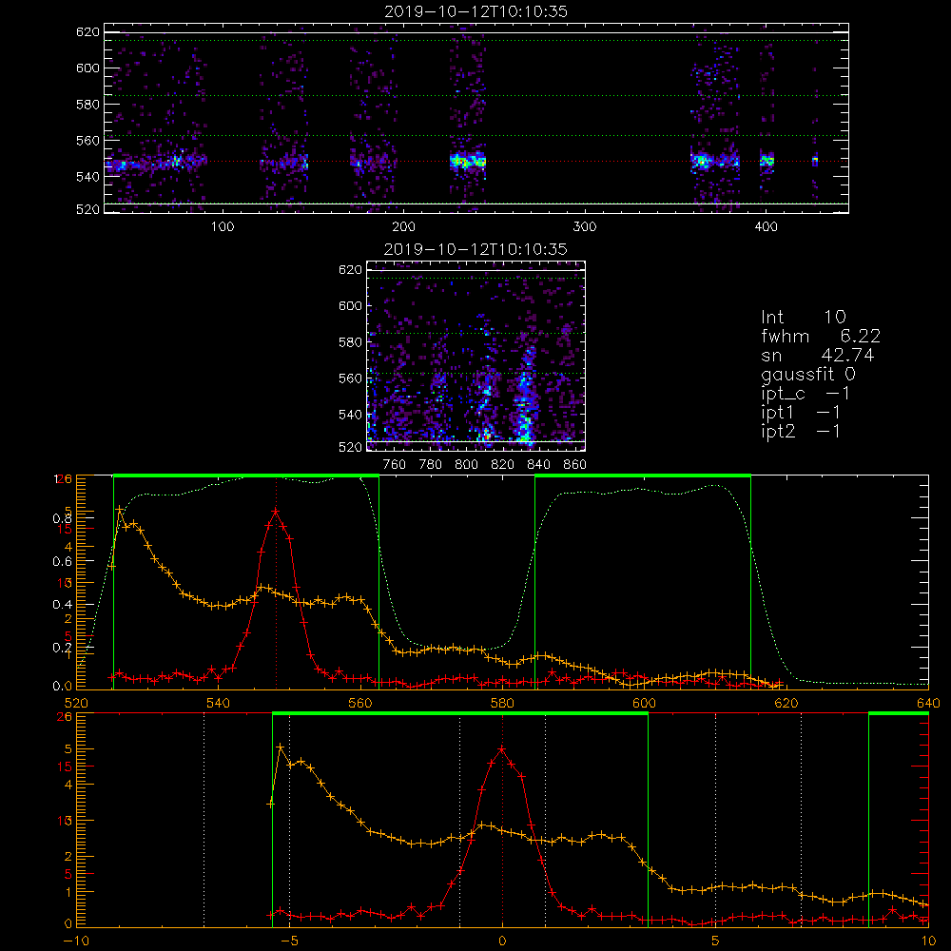Click y-axis label "600" on middle image

coord(351,305)
